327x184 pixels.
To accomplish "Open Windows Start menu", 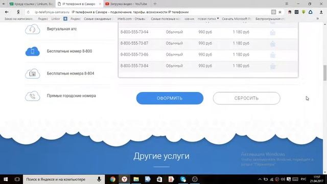I will (x=6, y=179).
